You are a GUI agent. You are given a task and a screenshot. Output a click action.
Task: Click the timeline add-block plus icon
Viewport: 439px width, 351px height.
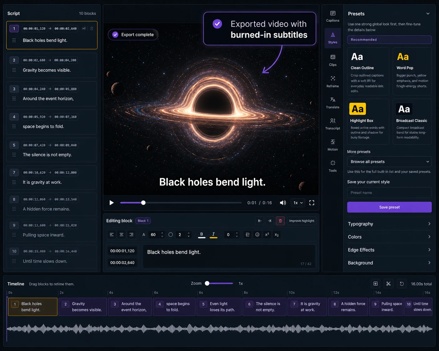(375, 284)
